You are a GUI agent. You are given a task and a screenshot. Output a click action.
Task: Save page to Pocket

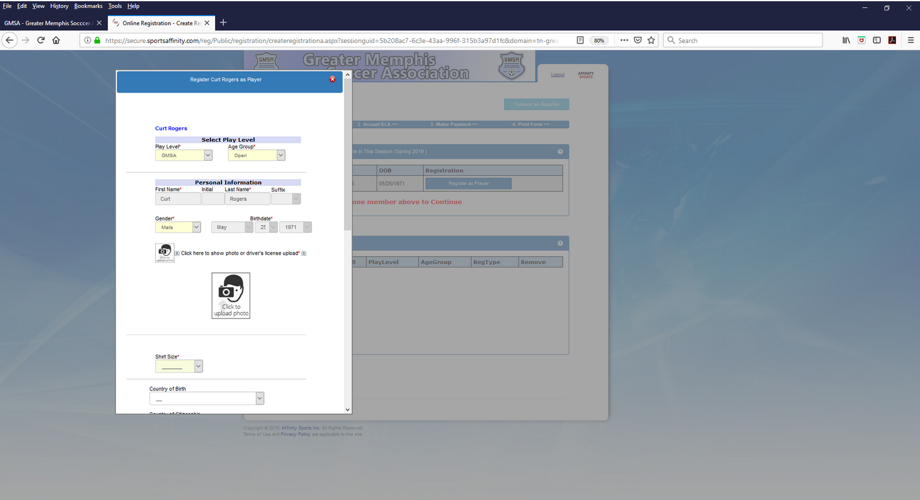(x=638, y=40)
